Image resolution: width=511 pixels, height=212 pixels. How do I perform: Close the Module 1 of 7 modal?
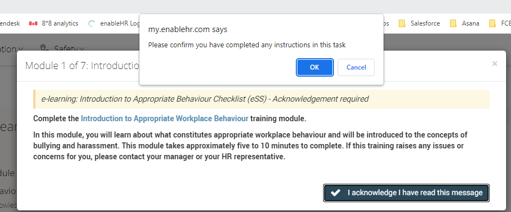click(495, 64)
